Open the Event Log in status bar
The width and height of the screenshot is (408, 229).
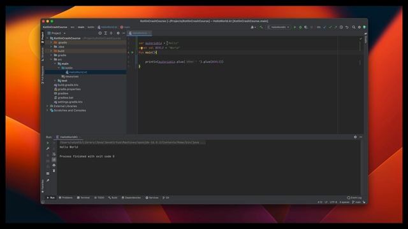tap(354, 198)
